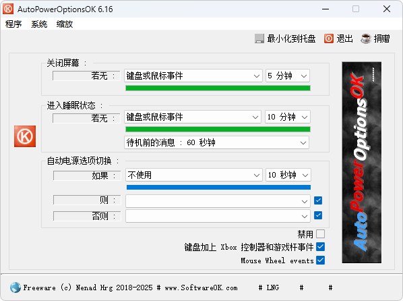This screenshot has width=403, height=301.
Task: Open the 5 分钟 screen-off time dropdown
Action: tap(288, 76)
